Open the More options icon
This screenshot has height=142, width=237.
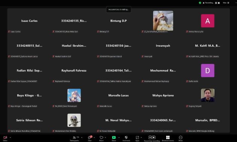[x=181, y=138]
